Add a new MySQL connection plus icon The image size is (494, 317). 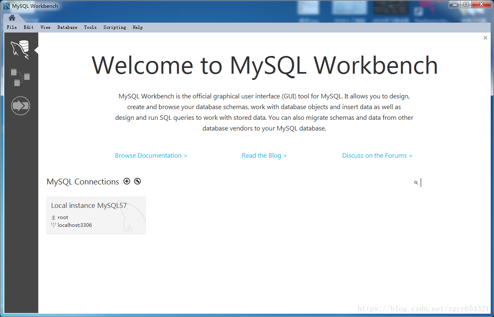click(127, 181)
